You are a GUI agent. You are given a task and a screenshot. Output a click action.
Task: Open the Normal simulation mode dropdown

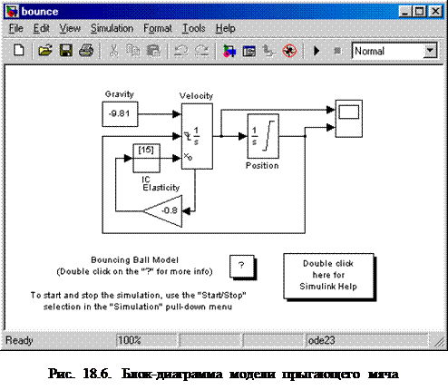click(430, 51)
